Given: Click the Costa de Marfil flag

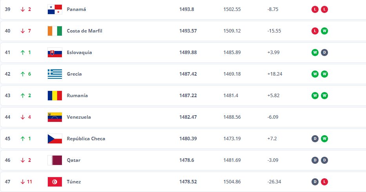Looking at the screenshot, I should coord(55,31).
